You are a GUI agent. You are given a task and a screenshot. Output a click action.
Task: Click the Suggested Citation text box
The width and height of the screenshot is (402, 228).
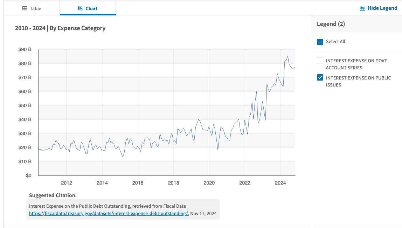[x=123, y=209]
